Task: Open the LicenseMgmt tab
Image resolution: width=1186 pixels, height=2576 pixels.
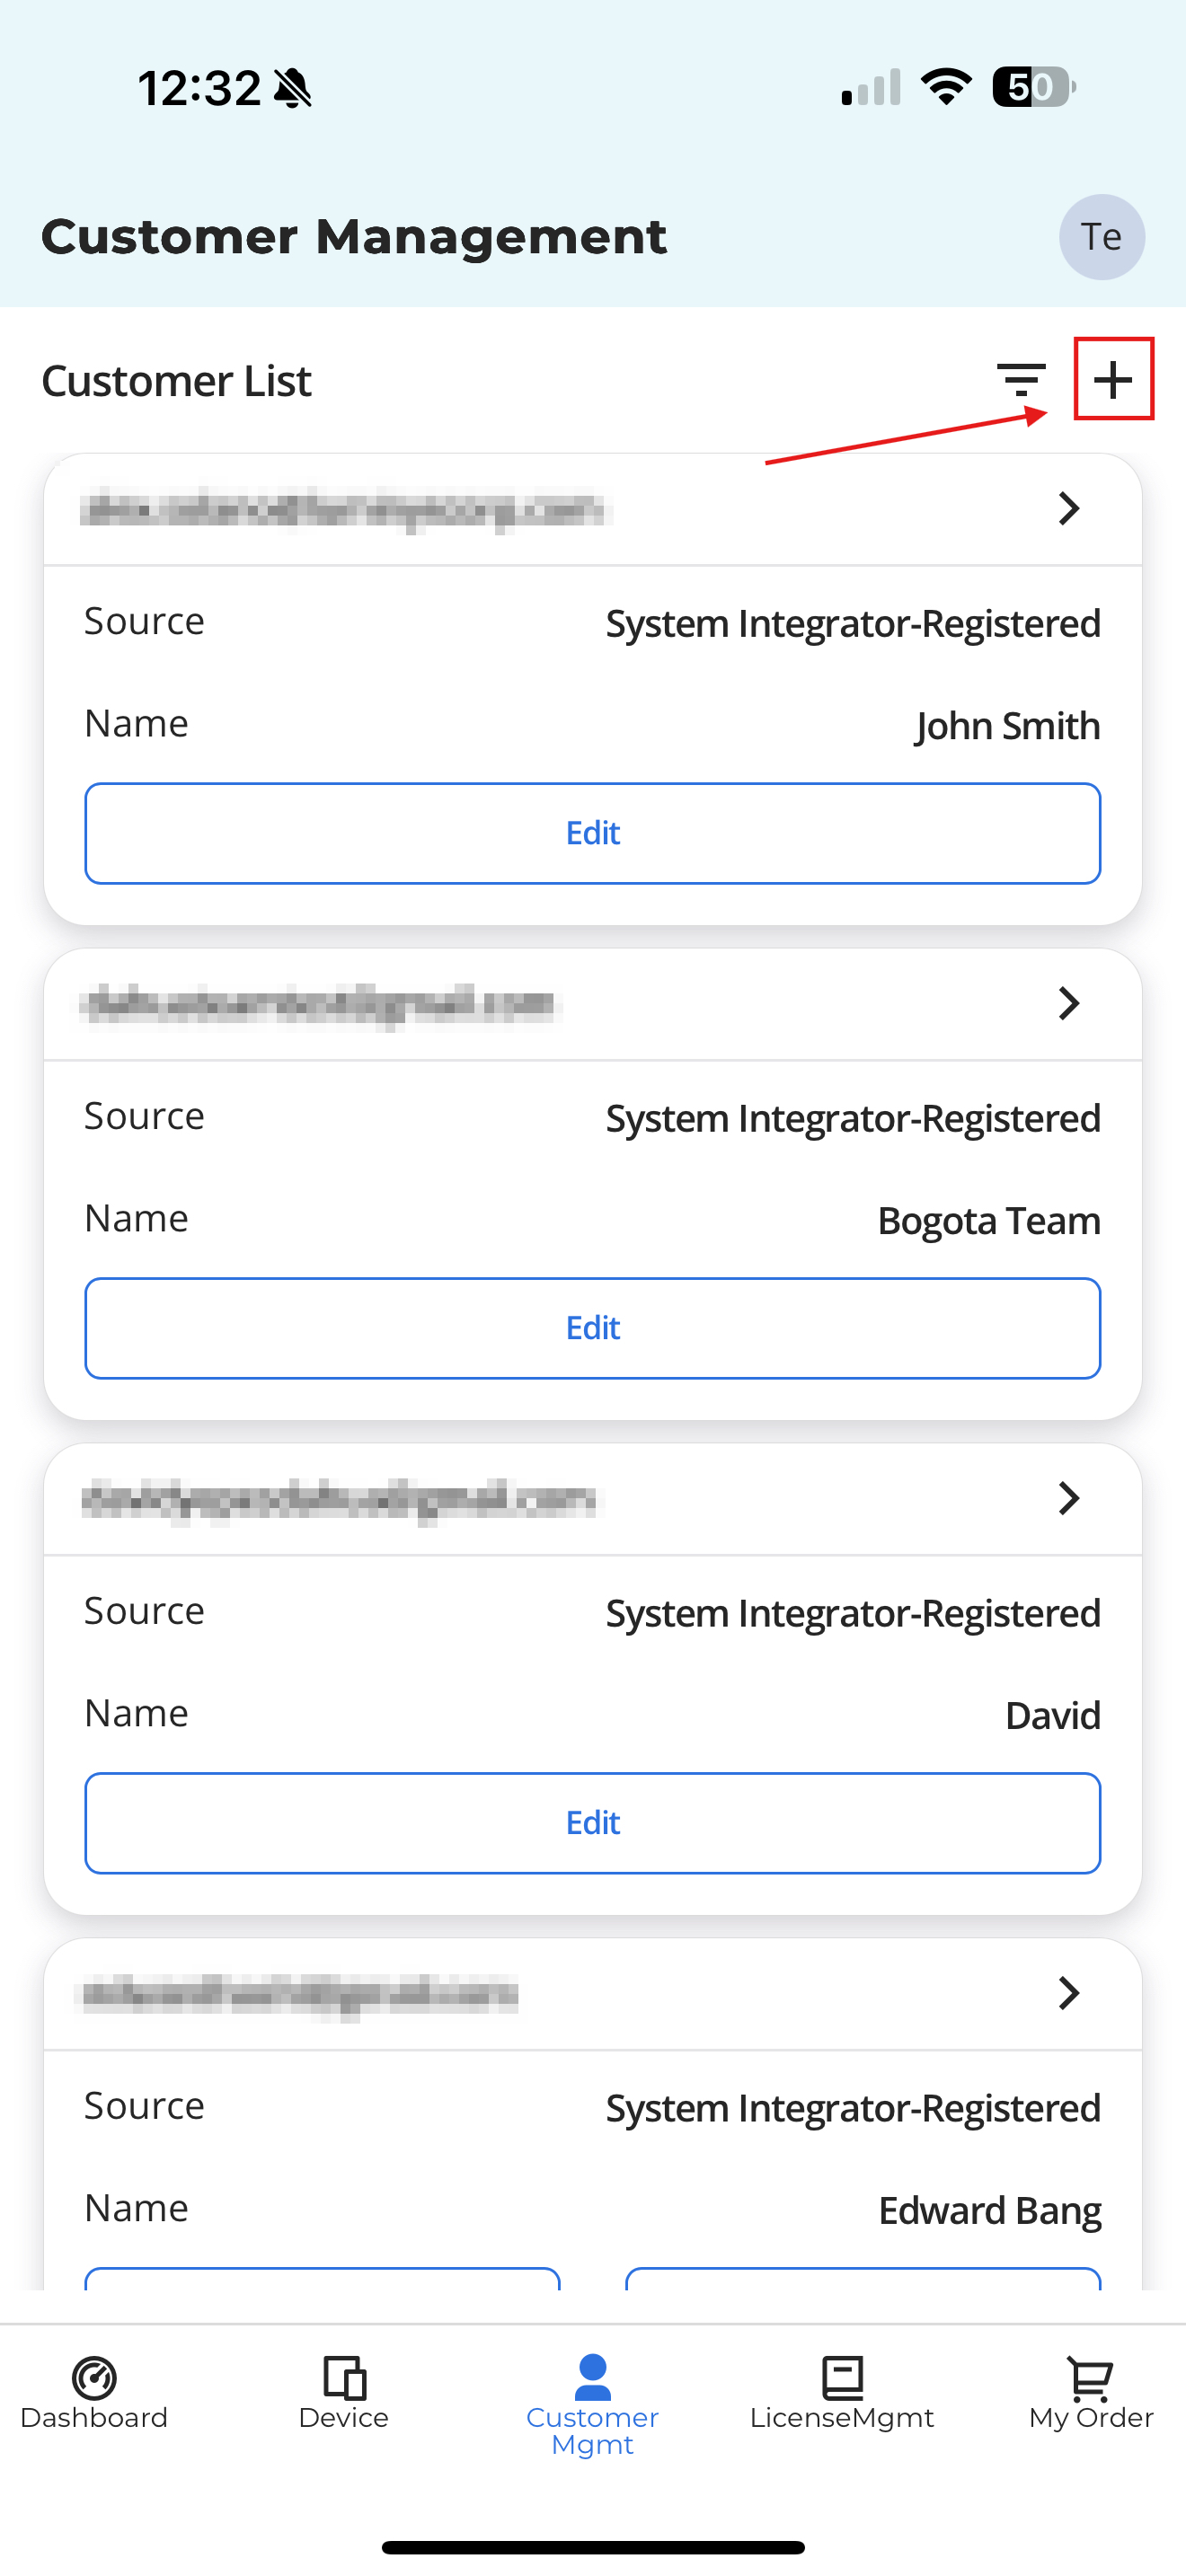Action: 841,2391
